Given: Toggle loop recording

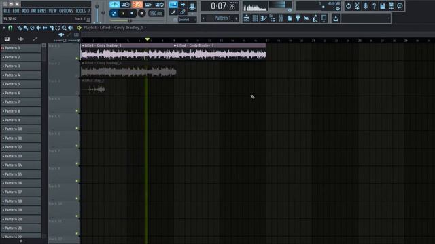Looking at the screenshot, I should [x=160, y=5].
